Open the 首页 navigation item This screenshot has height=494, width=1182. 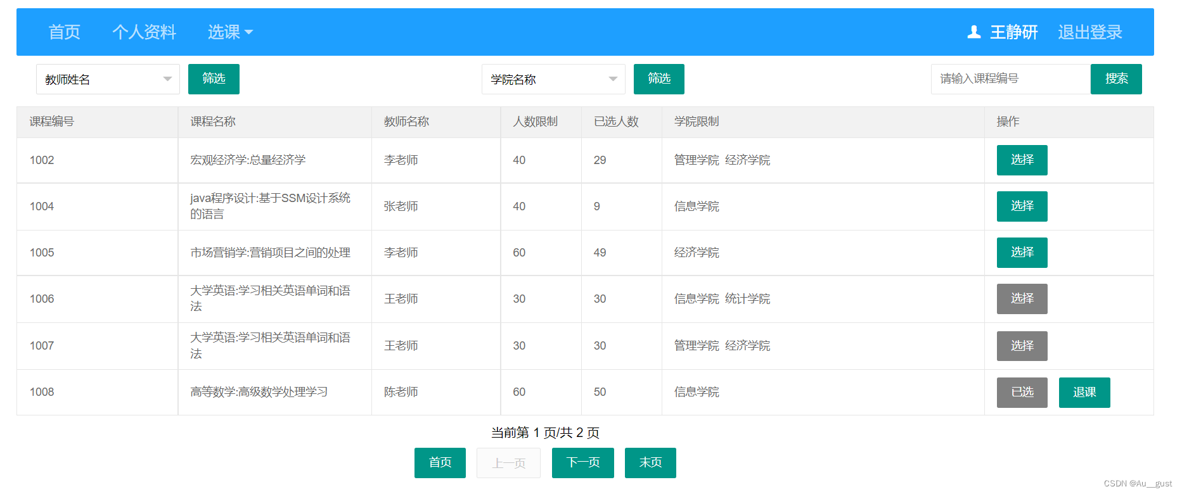65,32
